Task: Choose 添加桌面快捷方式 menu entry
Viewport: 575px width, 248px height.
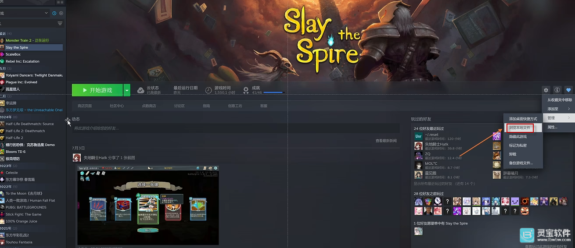Action: (523, 119)
